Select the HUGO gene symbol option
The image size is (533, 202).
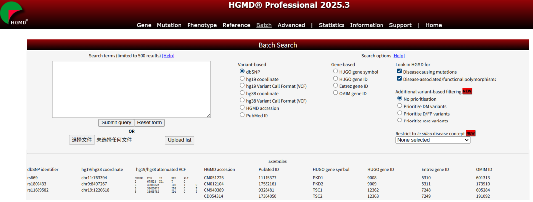[x=336, y=72]
